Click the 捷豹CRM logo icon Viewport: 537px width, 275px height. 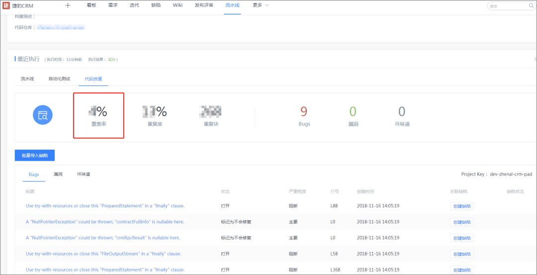(6, 5)
